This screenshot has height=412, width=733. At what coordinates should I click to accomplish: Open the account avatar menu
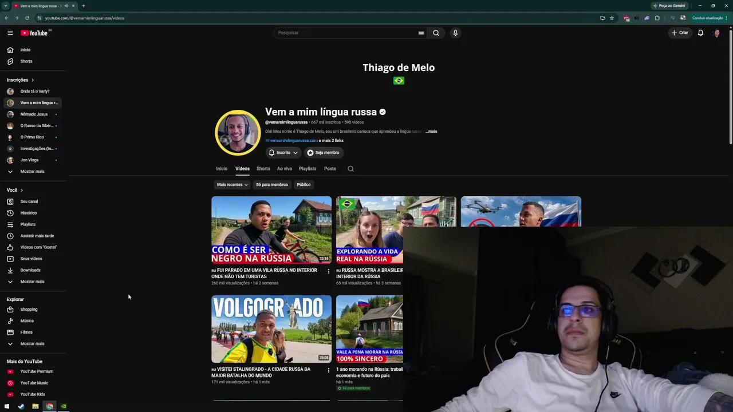[x=716, y=33]
